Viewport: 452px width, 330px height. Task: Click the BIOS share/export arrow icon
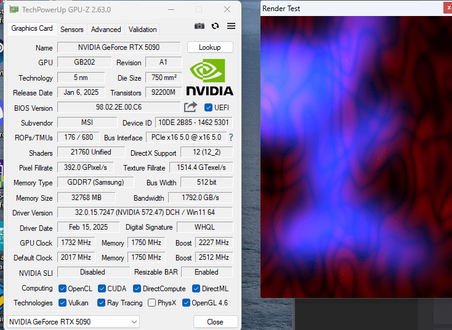(x=190, y=107)
